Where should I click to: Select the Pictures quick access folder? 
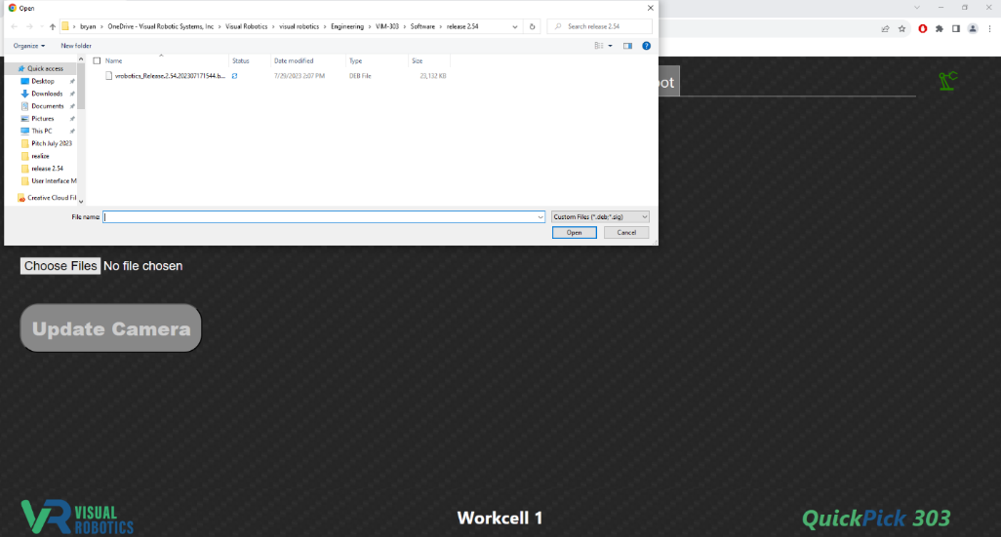point(44,119)
